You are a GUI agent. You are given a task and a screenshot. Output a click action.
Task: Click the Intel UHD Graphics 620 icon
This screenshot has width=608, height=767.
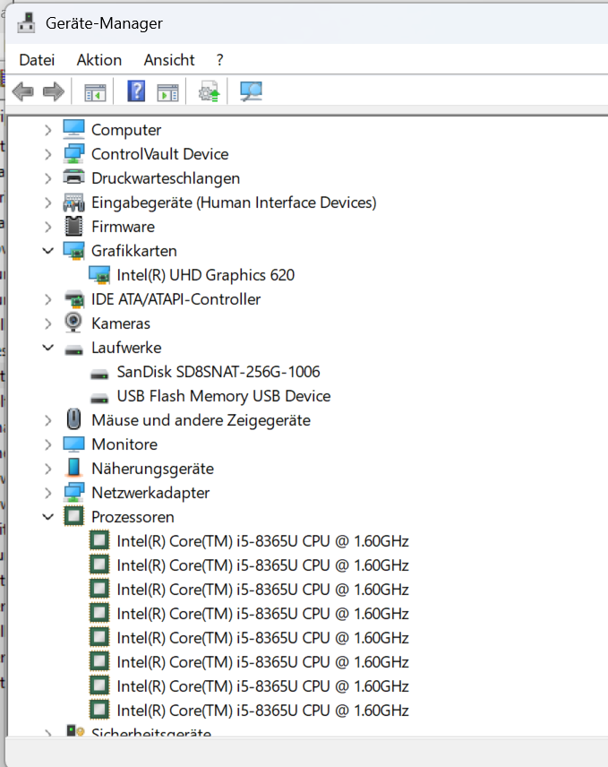point(99,275)
